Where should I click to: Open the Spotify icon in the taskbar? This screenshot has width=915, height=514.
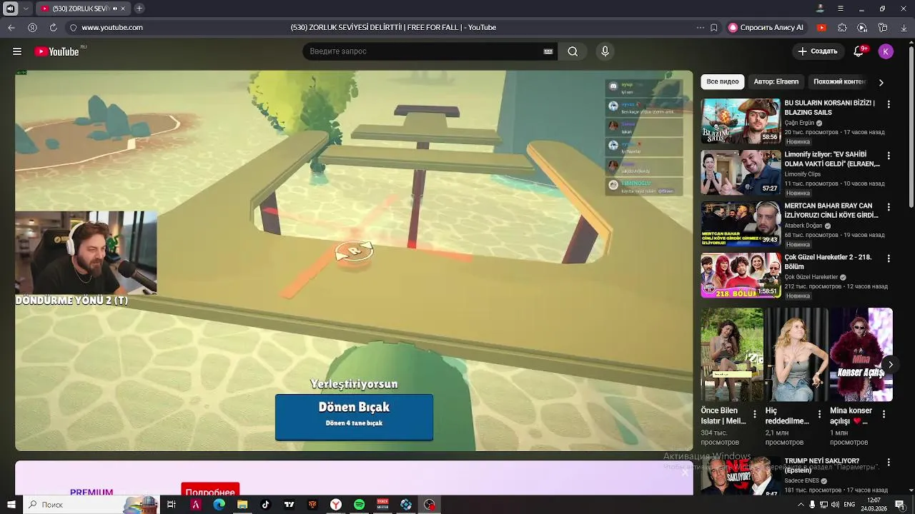359,505
